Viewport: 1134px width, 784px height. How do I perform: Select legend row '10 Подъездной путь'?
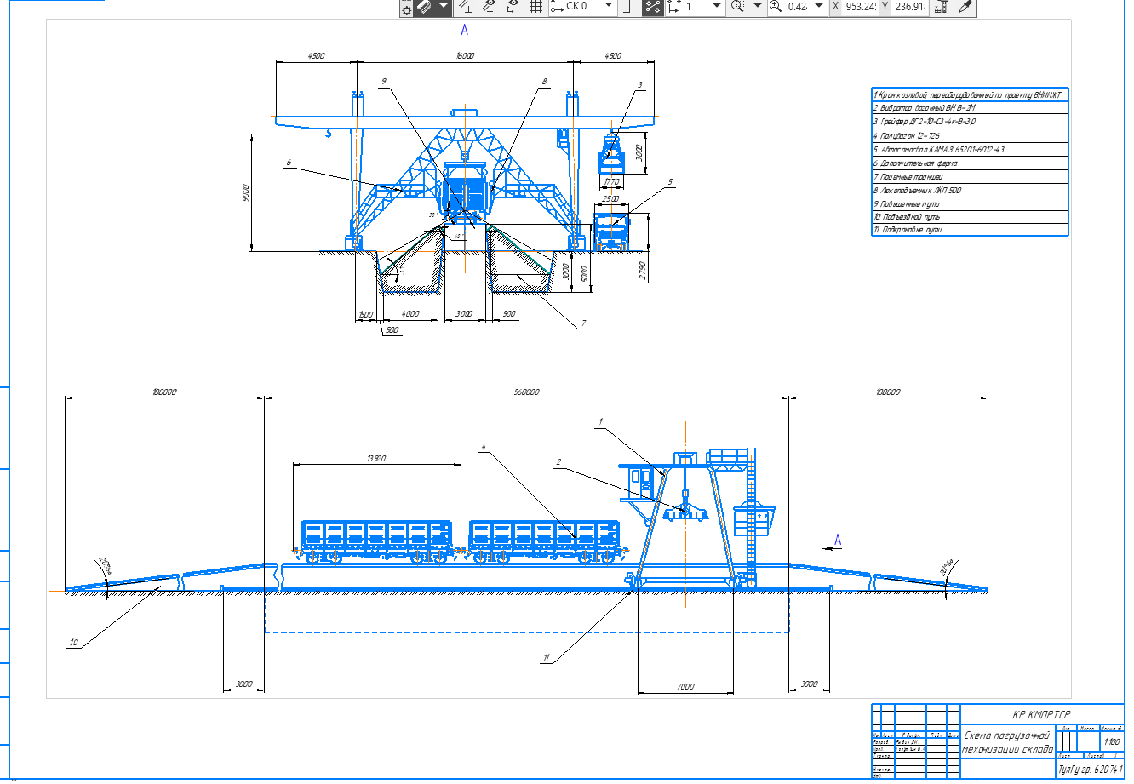click(970, 216)
